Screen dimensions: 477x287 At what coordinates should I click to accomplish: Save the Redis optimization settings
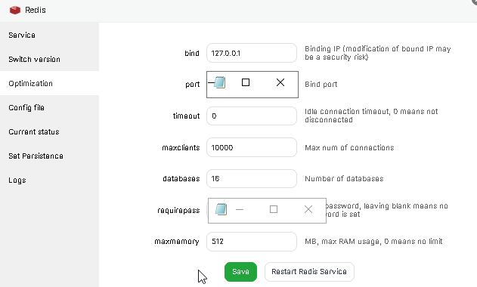(x=240, y=271)
